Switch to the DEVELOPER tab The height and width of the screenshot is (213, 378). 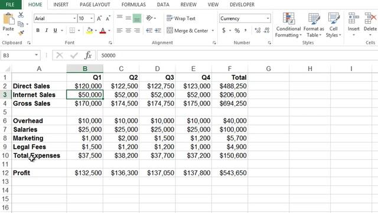242,5
